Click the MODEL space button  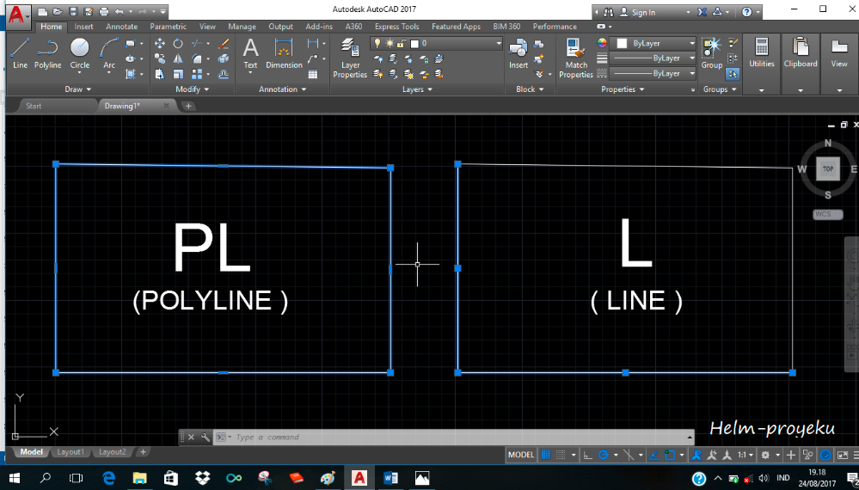click(521, 455)
